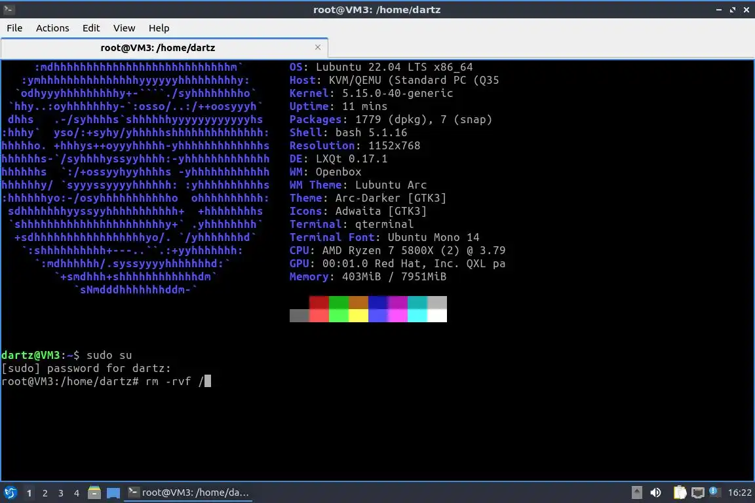This screenshot has width=755, height=503.
Task: Click the Terminal 'qterminal' value
Action: 384,224
